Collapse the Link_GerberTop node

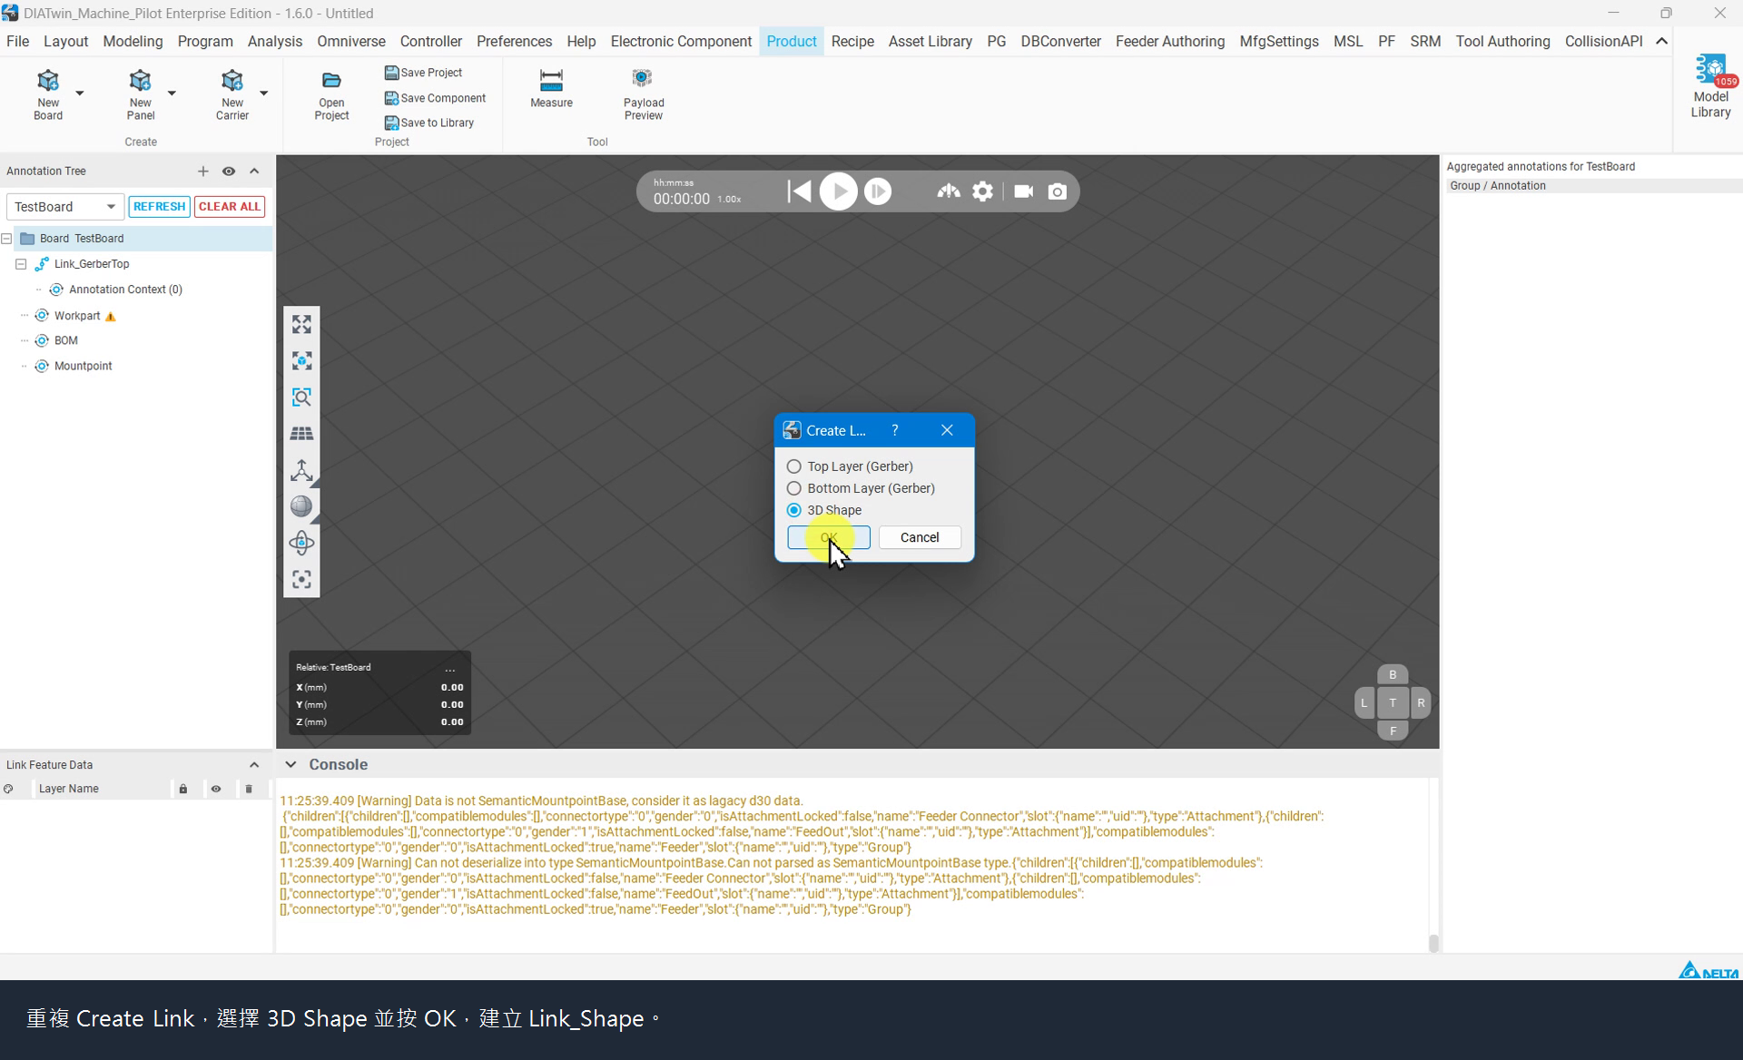pyautogui.click(x=21, y=264)
